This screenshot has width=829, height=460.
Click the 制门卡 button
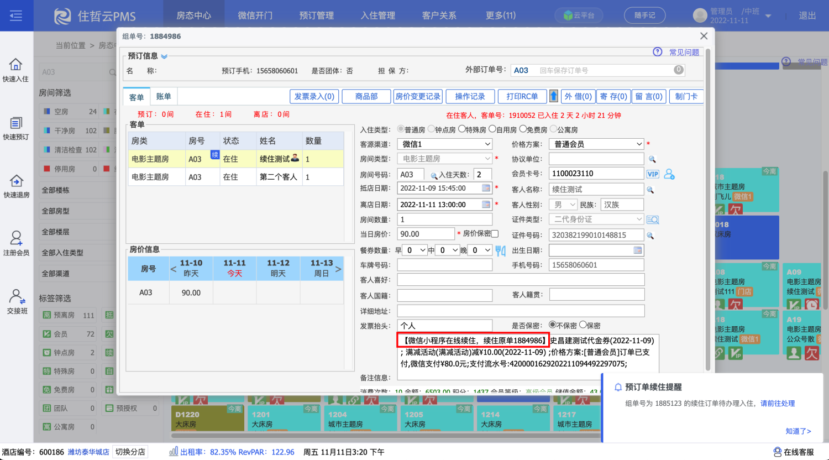click(x=687, y=96)
